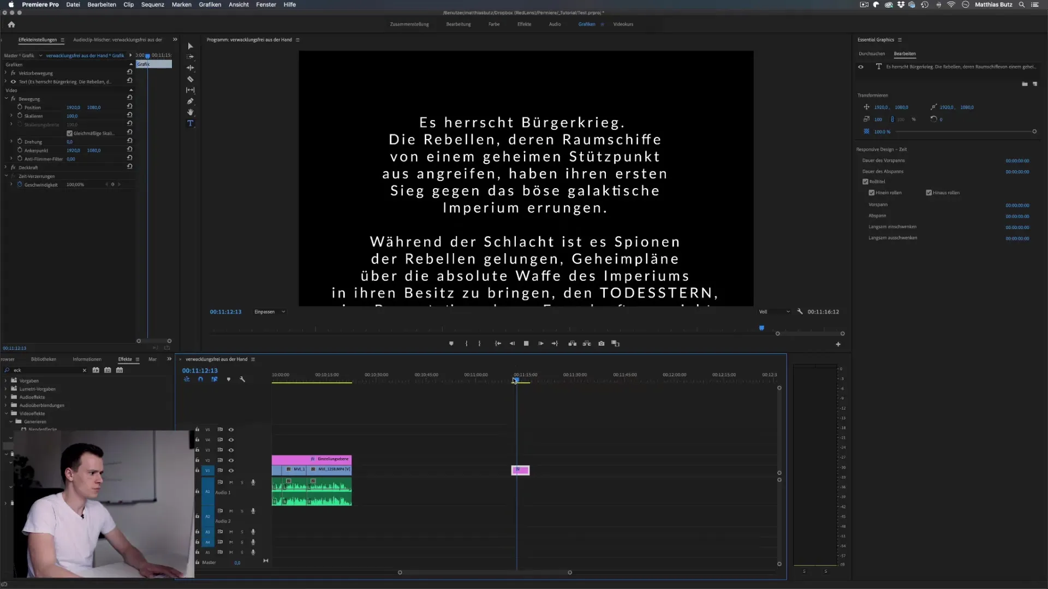Image resolution: width=1048 pixels, height=589 pixels.
Task: Switch to the Audio workspace
Action: tap(555, 24)
